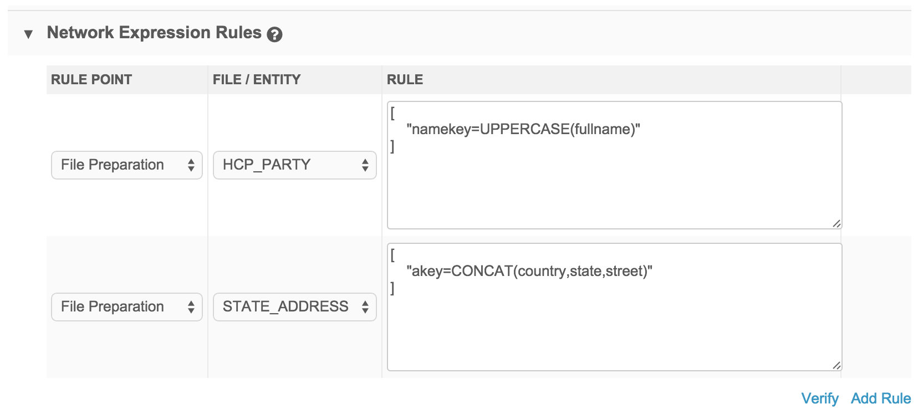Screen dimensions: 918x409
Task: Click the Verify link
Action: 819,398
